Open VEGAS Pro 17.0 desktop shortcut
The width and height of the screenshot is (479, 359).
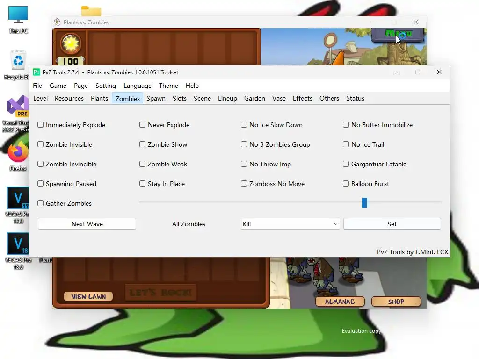(18, 205)
